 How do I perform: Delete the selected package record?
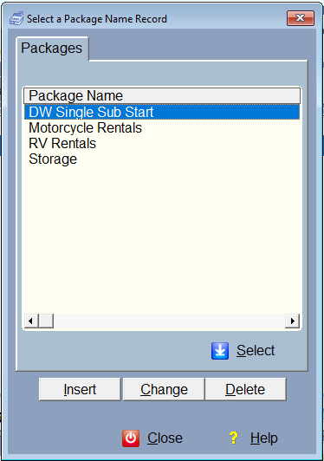[245, 389]
